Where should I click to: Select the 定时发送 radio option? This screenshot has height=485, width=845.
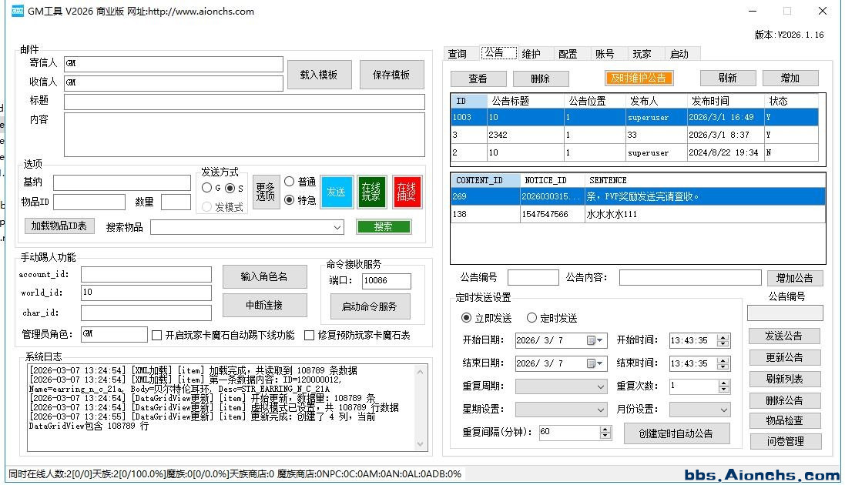tap(532, 318)
